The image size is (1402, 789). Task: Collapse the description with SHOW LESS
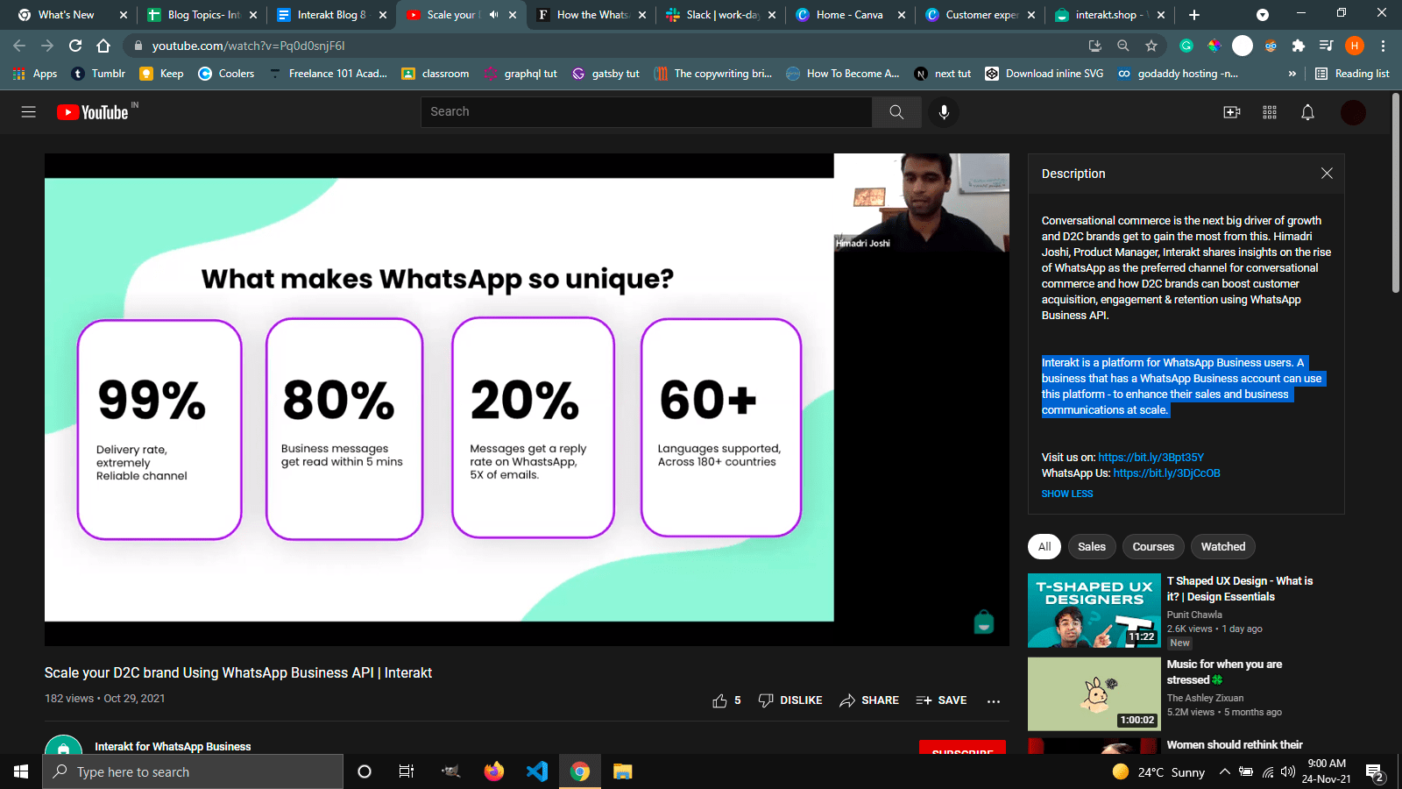click(1067, 494)
